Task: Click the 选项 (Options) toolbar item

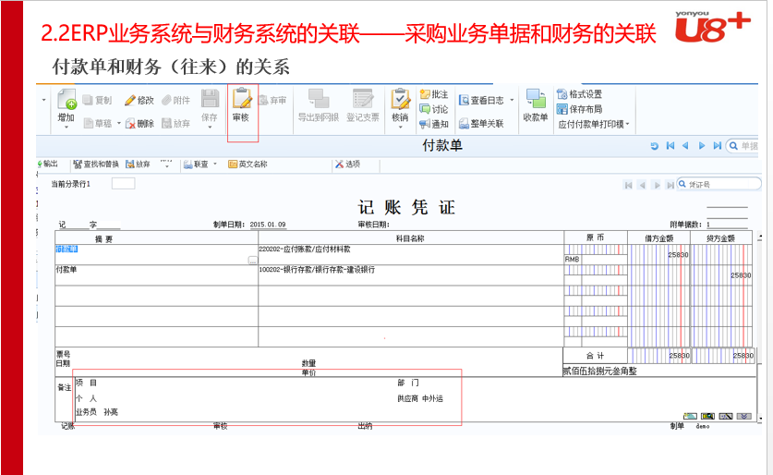Action: [x=347, y=164]
